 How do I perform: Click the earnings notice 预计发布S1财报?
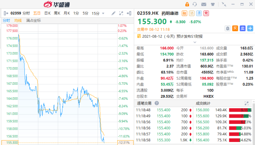tap(189, 36)
